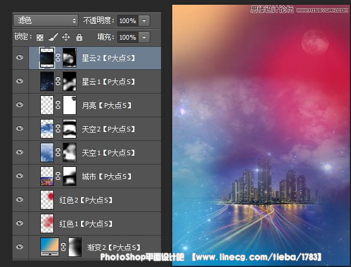Select layer name 红色1【P大点S】
The image size is (351, 267).
click(86, 224)
